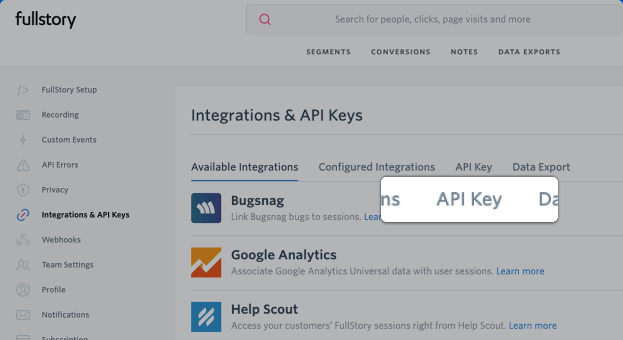Open API Errors page
623x340 pixels.
60,165
